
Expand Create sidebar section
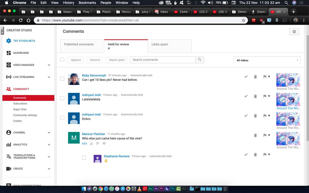coord(49,169)
